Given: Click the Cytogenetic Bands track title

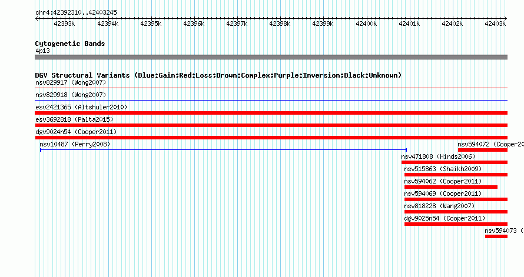Looking at the screenshot, I should click(x=70, y=44).
